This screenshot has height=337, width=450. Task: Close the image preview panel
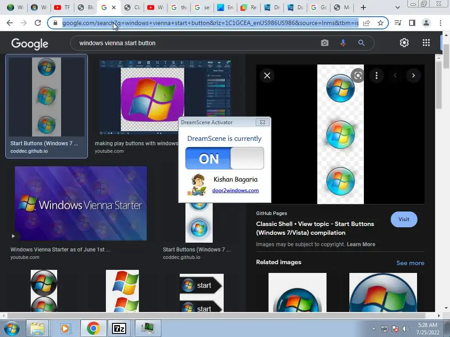click(267, 75)
